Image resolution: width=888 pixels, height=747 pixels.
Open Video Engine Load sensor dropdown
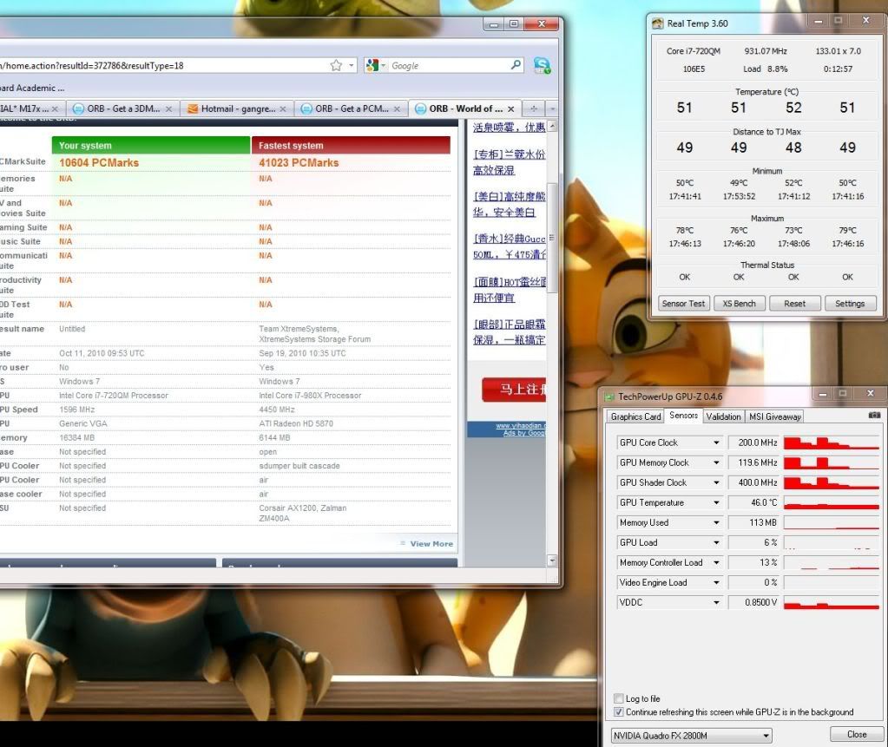click(x=716, y=582)
